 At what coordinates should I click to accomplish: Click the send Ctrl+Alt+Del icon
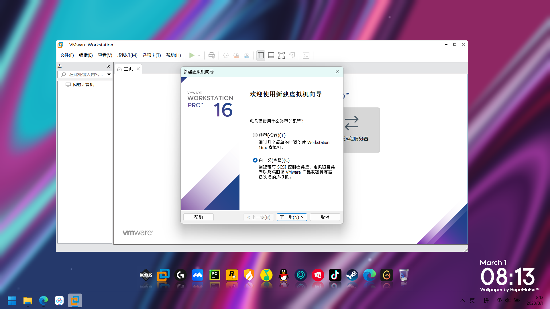point(211,55)
